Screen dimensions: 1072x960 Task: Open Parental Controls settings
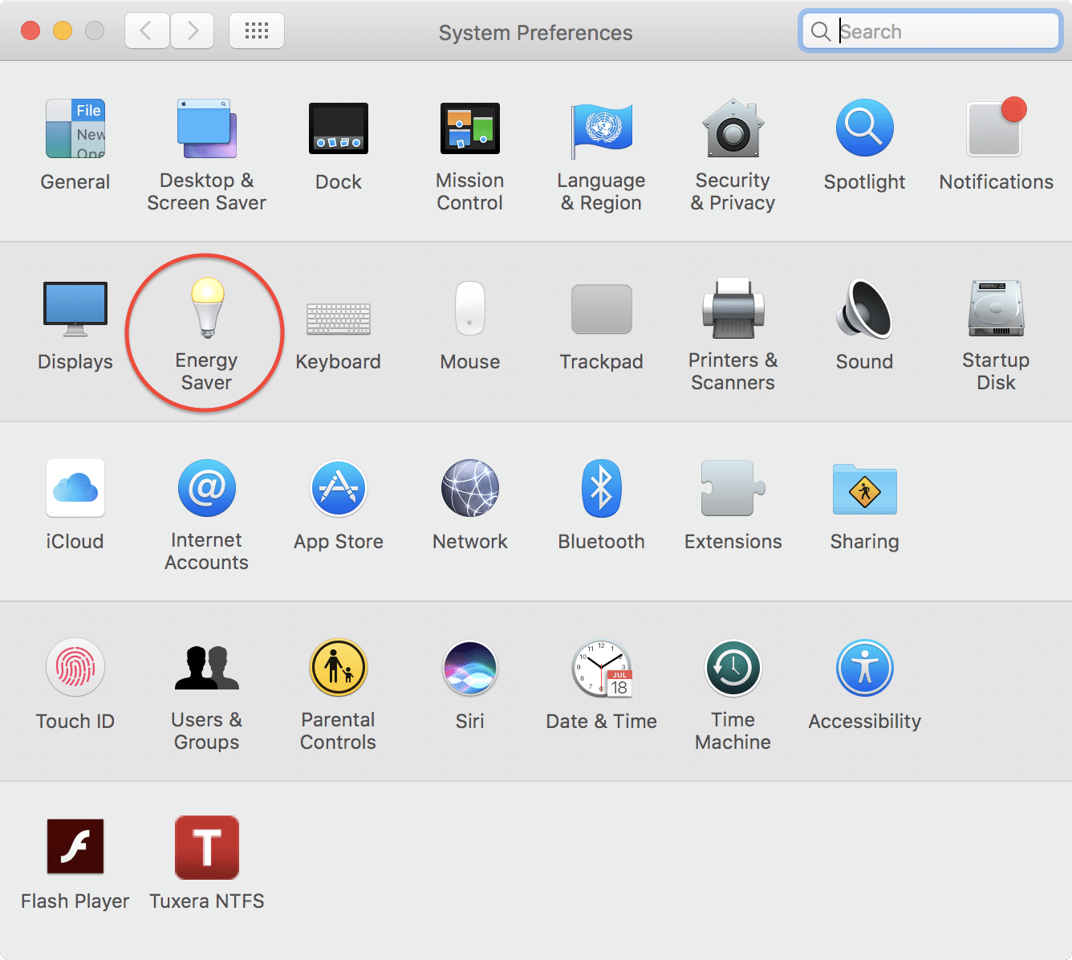pos(338,667)
